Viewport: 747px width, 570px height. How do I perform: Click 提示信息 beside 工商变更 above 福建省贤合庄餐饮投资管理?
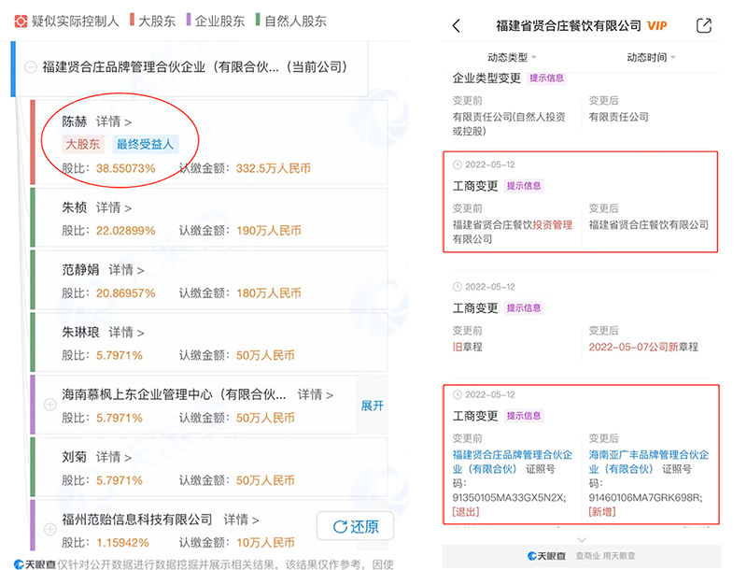click(524, 186)
